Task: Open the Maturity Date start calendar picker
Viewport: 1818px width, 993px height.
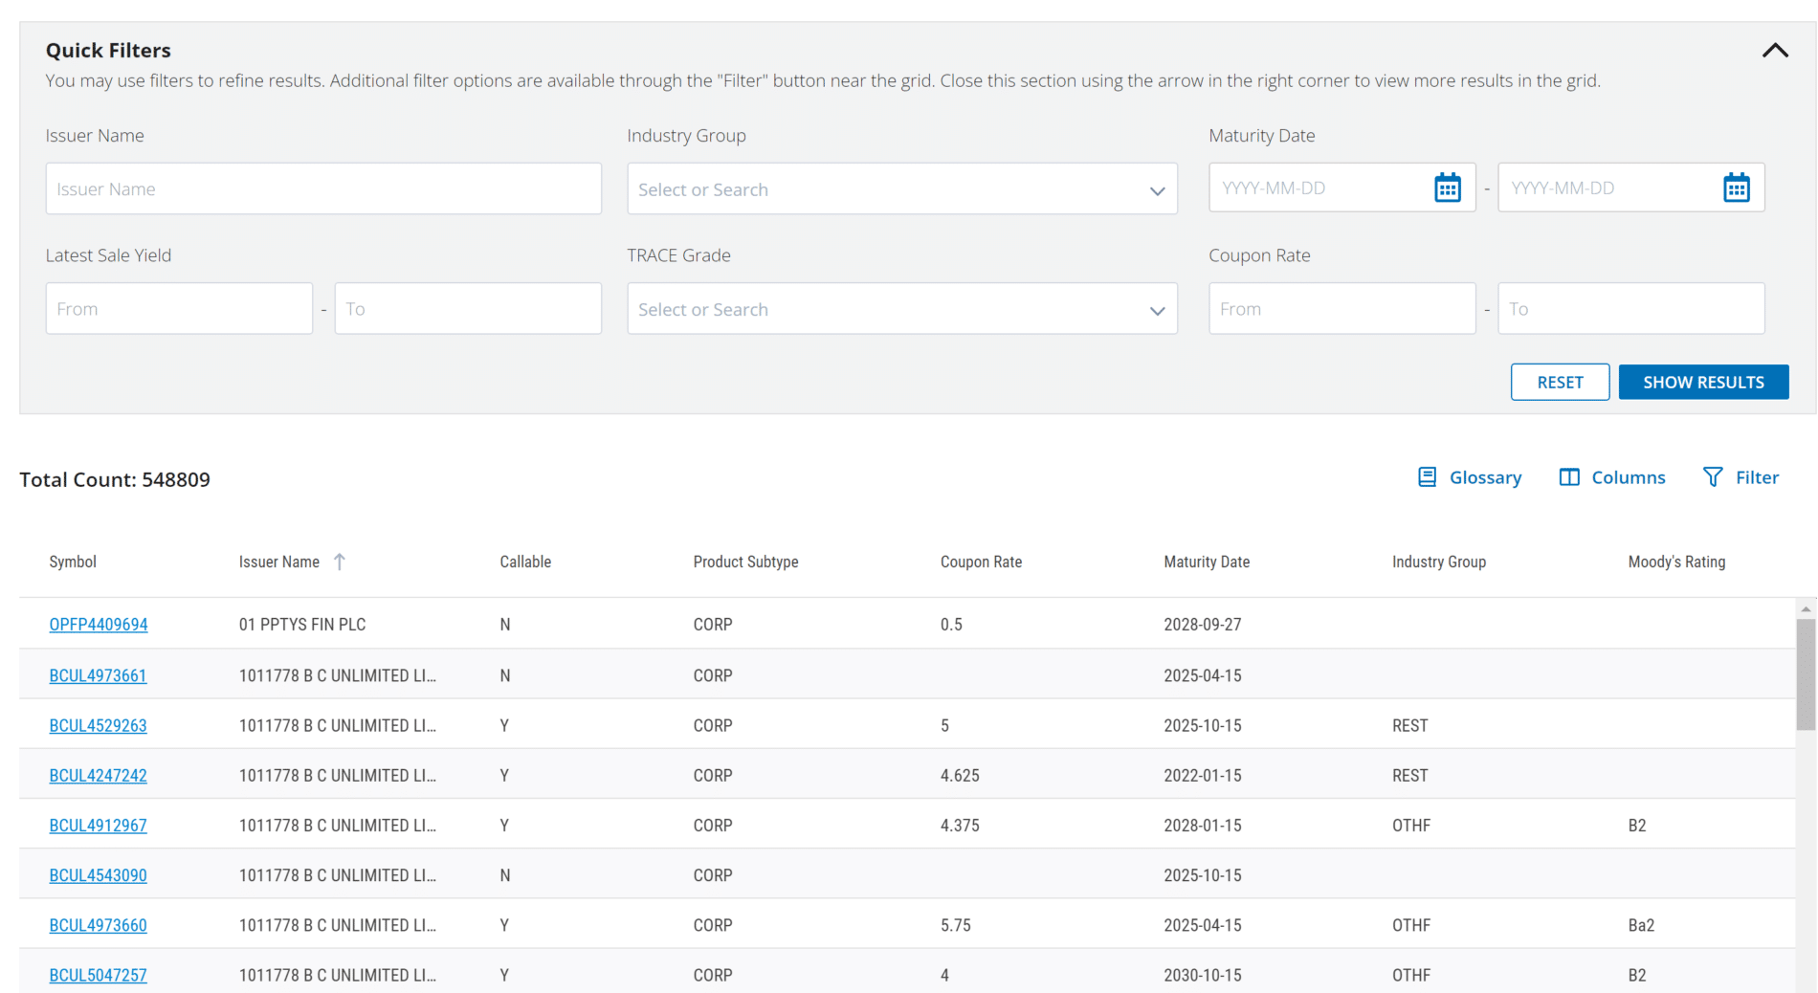Action: (x=1447, y=188)
